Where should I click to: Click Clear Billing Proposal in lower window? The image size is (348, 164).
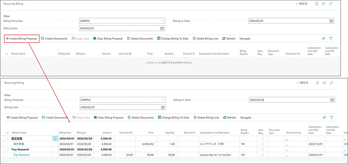coord(108,118)
